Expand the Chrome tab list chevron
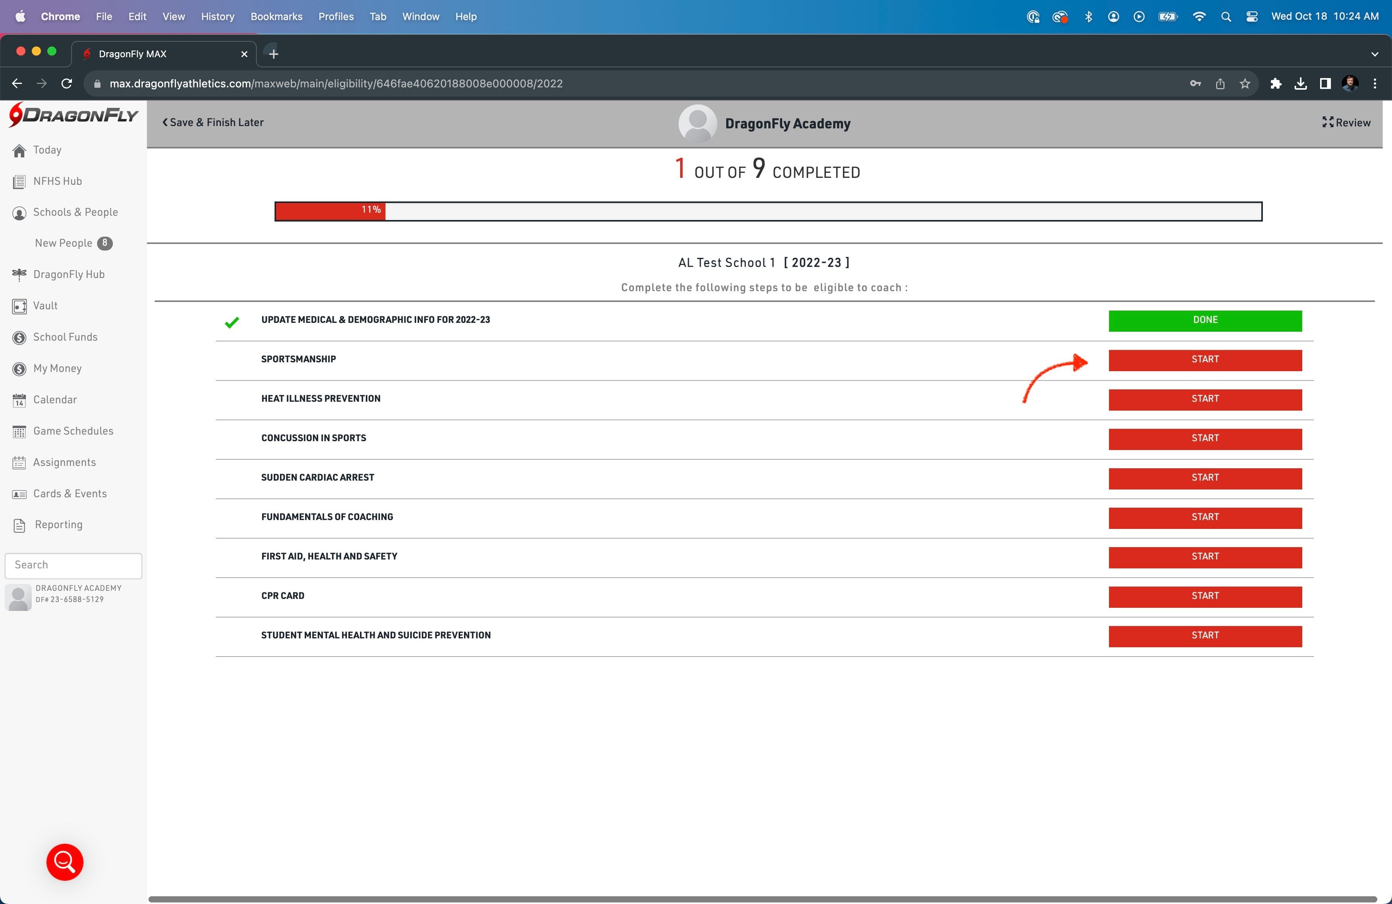The height and width of the screenshot is (904, 1392). (x=1375, y=54)
